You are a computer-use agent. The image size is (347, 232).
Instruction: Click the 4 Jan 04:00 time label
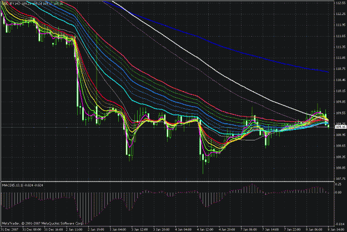(x=183, y=230)
